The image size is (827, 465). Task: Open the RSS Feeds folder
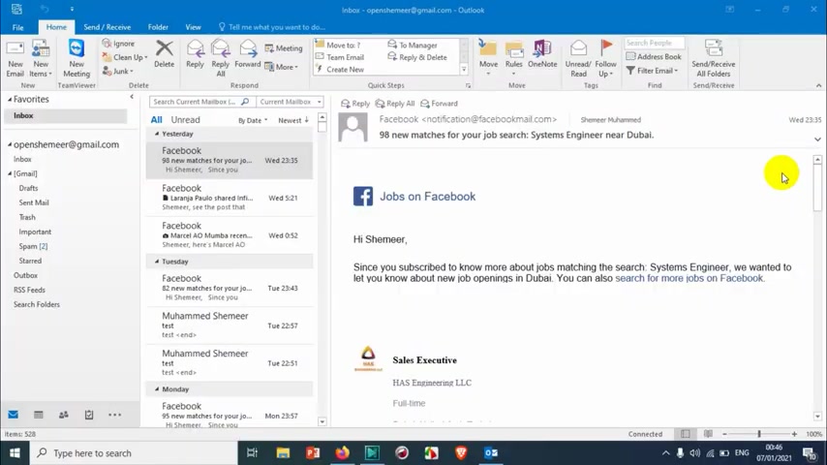[29, 290]
